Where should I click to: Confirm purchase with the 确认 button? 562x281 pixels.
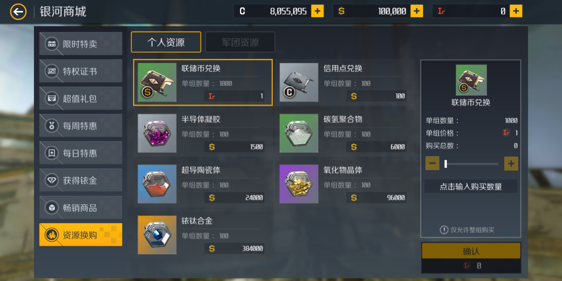pyautogui.click(x=471, y=251)
